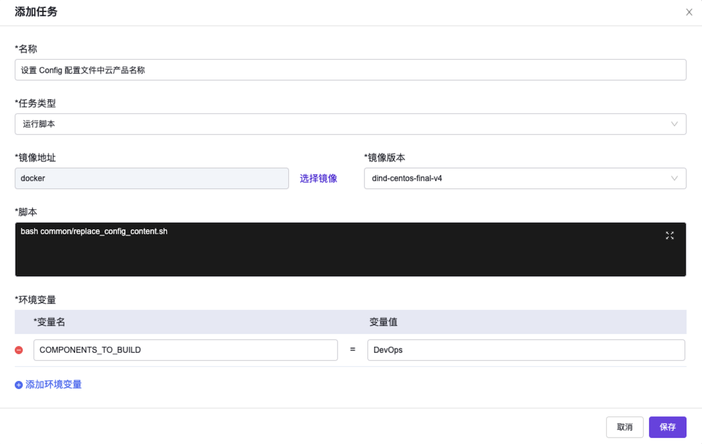Screen dimensions: 702x444
Task: Click the 添加环境变量 link text
Action: click(53, 385)
